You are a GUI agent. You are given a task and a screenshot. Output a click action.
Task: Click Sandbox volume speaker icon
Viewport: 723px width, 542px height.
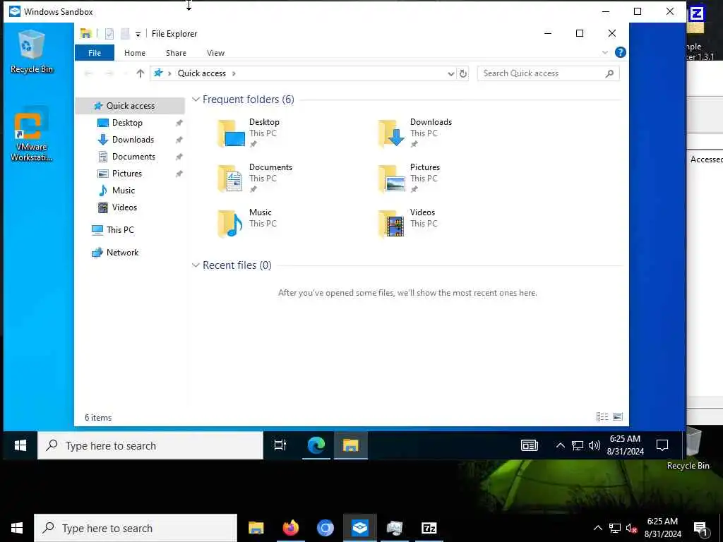[594, 445]
